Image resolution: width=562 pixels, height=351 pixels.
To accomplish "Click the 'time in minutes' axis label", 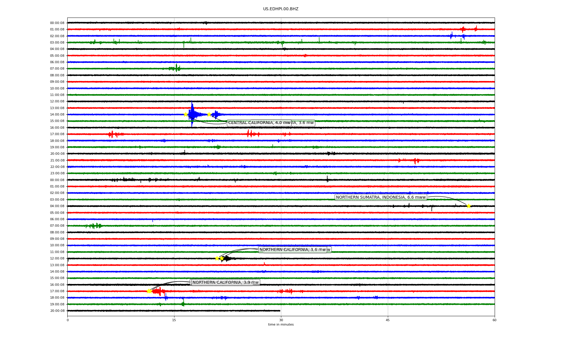I will point(281,325).
